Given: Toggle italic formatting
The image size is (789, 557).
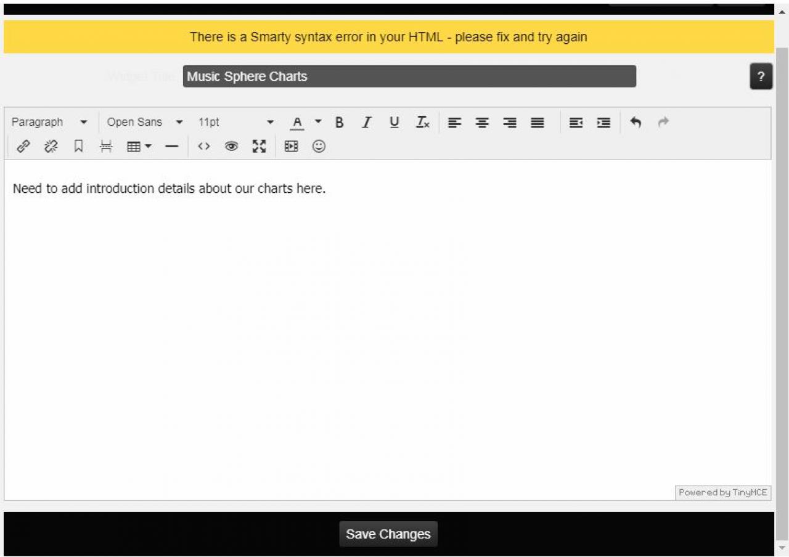Looking at the screenshot, I should [367, 123].
